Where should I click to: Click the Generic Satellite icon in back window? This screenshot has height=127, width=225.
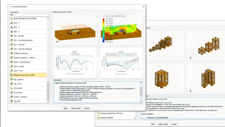point(99,117)
